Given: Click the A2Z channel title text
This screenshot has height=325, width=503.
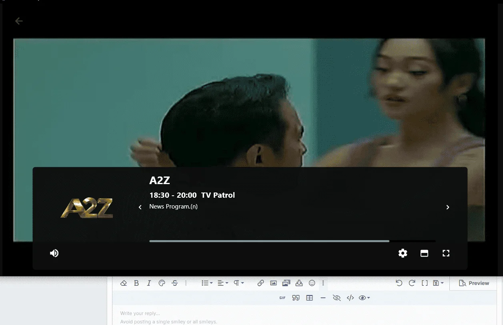Looking at the screenshot, I should (x=160, y=181).
